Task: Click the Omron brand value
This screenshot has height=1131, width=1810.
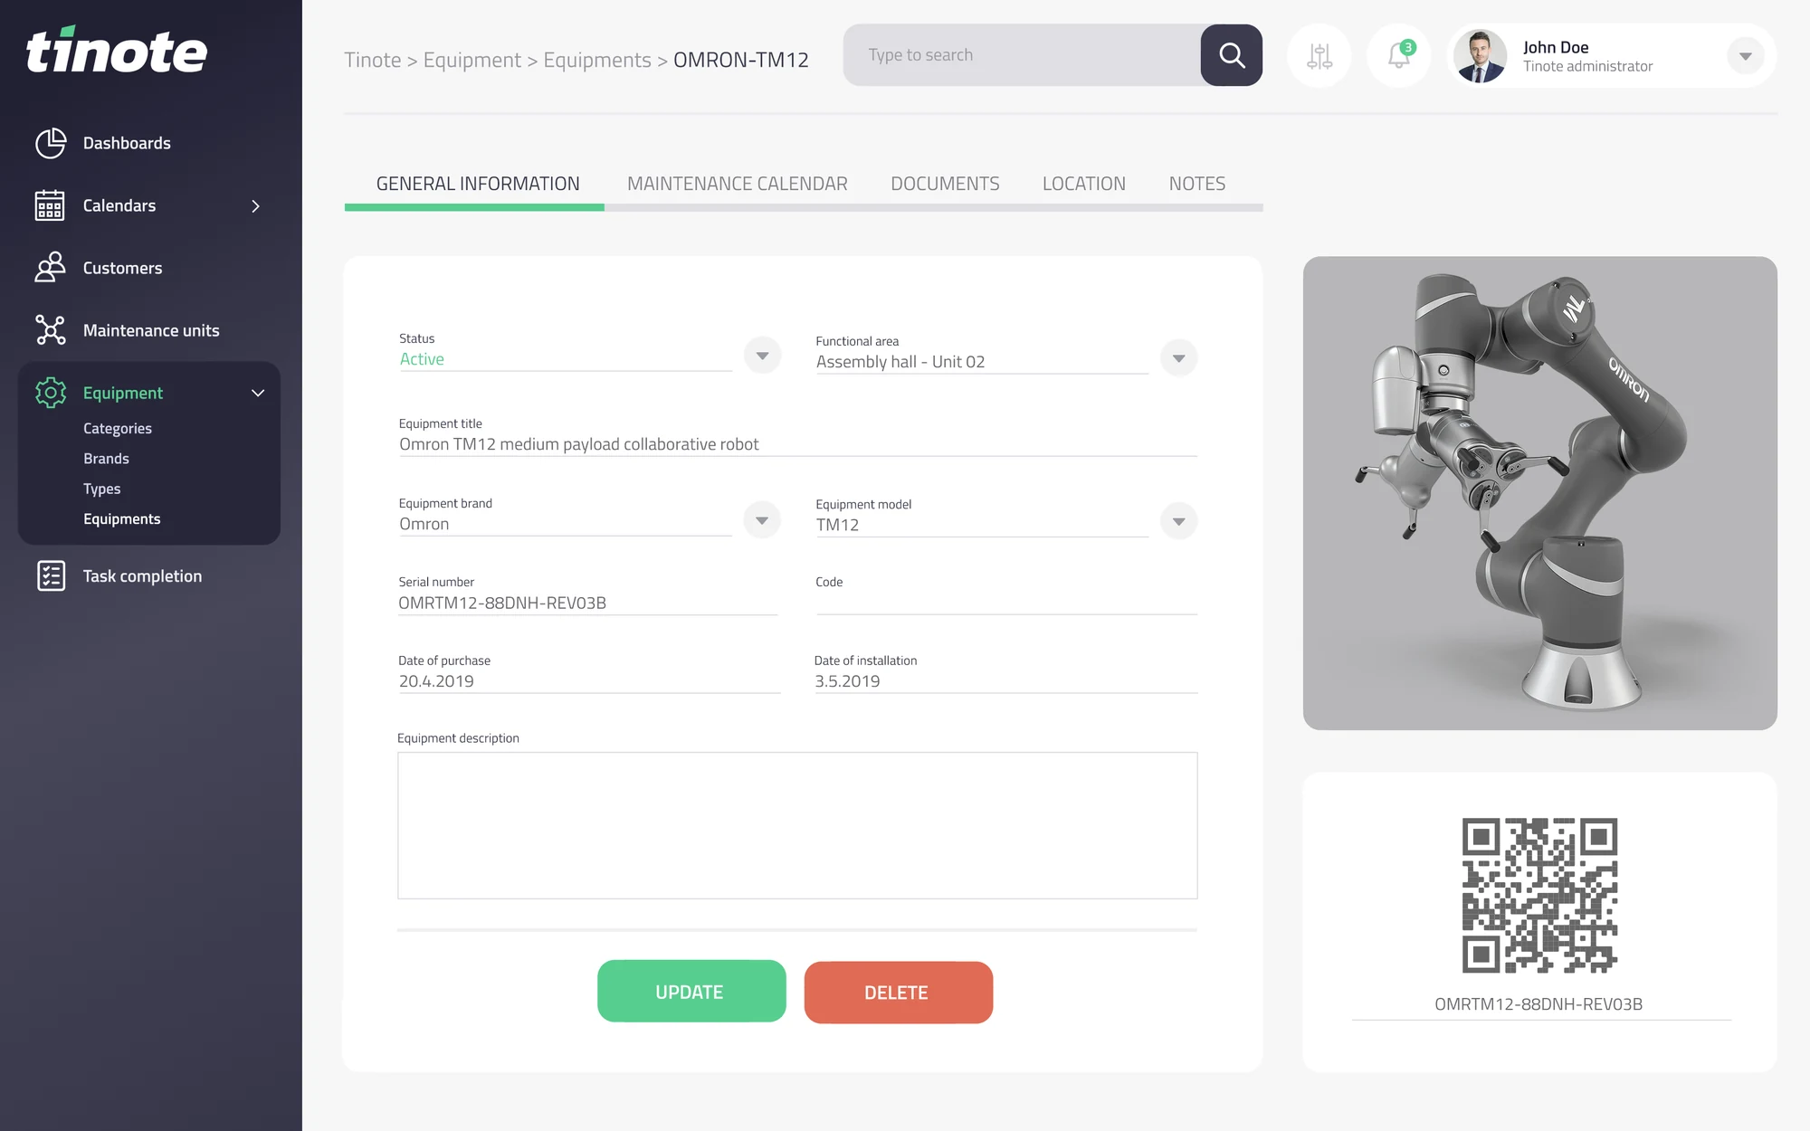Action: click(x=424, y=524)
